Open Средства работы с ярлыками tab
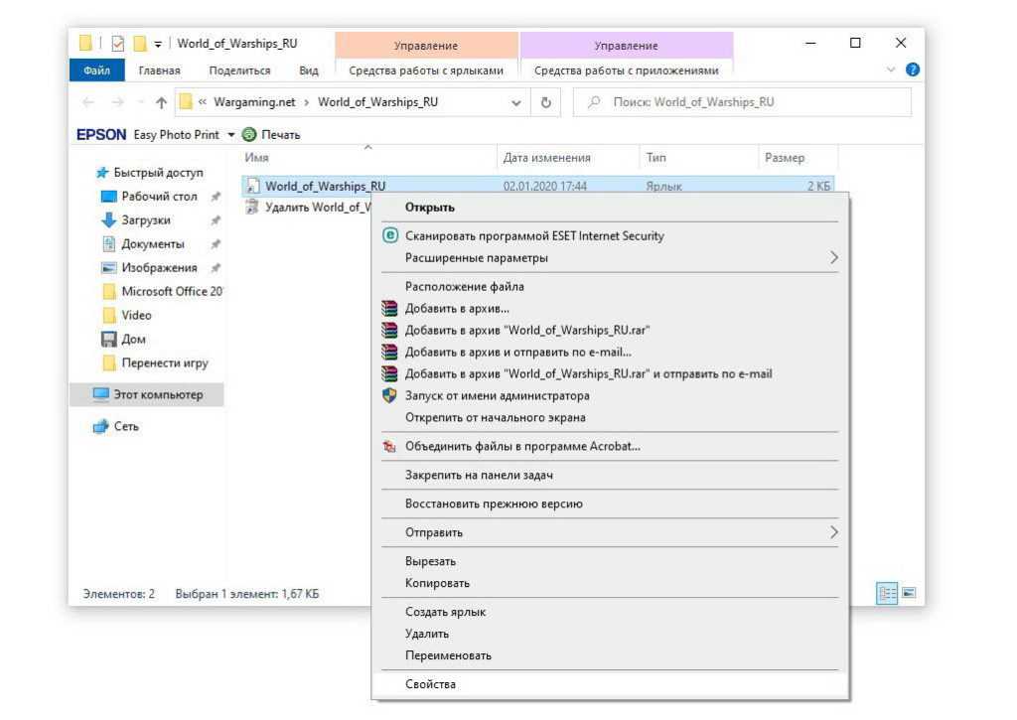The image size is (1017, 720). coord(426,71)
